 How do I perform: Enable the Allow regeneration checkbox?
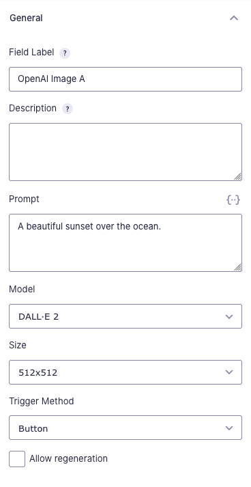(x=17, y=459)
